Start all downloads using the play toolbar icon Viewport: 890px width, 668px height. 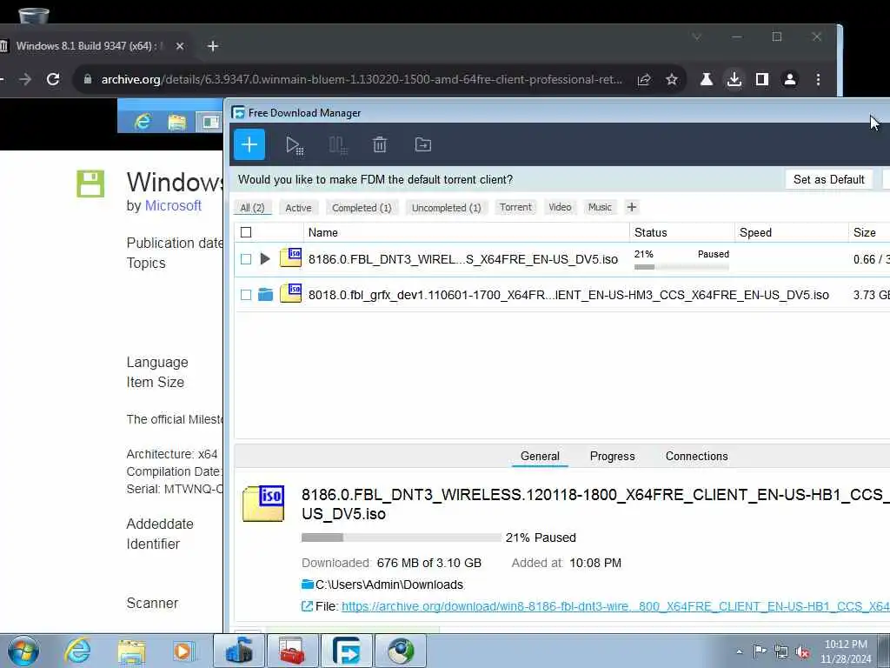[x=294, y=145]
